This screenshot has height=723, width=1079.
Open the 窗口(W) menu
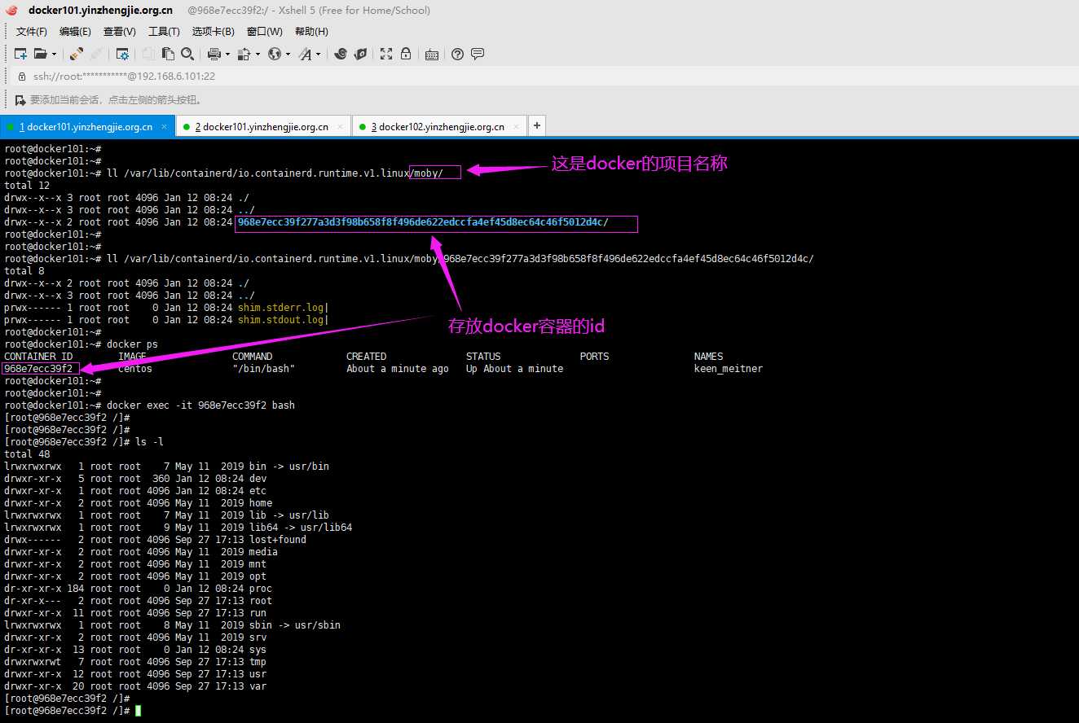pyautogui.click(x=265, y=32)
